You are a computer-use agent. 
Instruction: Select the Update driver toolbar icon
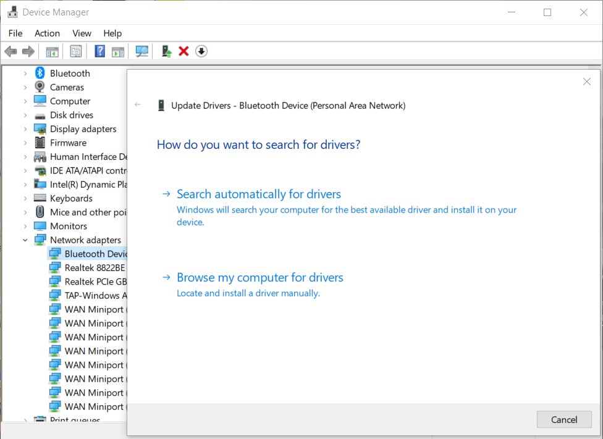(166, 51)
